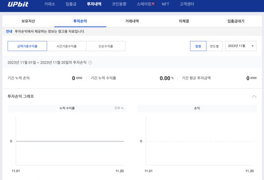Switch to the 입출금대기 tab
The image size is (264, 180).
pyautogui.click(x=236, y=21)
